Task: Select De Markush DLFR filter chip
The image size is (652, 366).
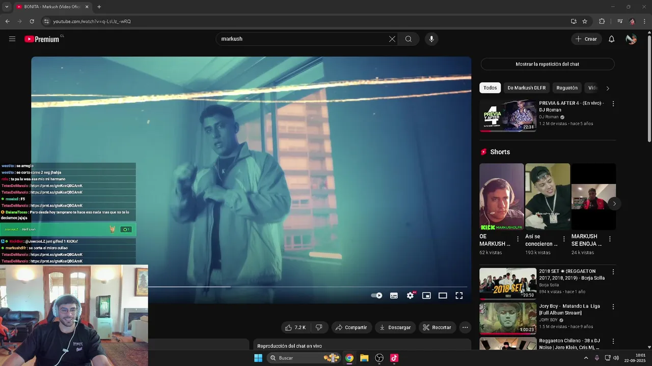Action: click(526, 88)
